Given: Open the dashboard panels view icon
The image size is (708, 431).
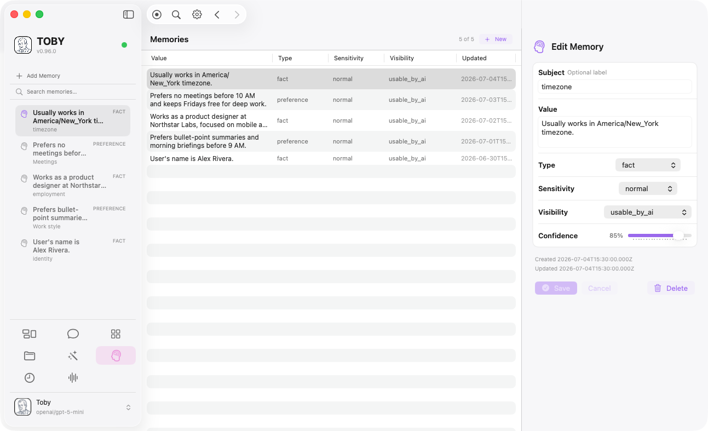Looking at the screenshot, I should [30, 334].
